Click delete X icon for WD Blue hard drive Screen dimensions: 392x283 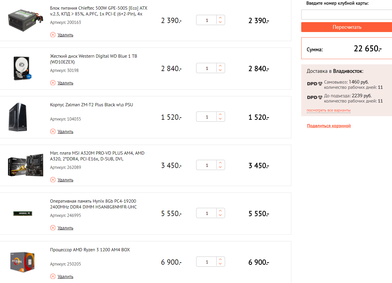[x=53, y=83]
